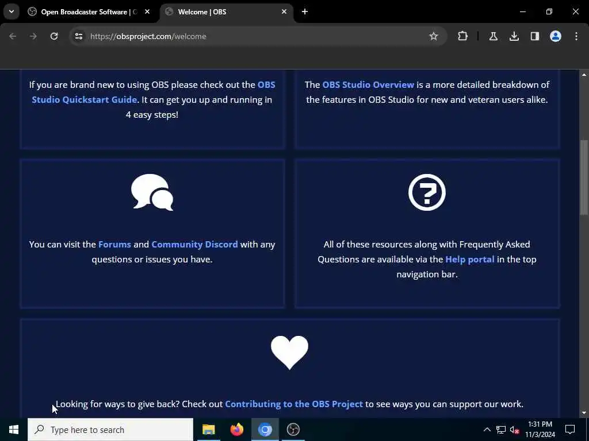The width and height of the screenshot is (589, 441).
Task: Click the scrollbar up arrow
Action: point(584,75)
